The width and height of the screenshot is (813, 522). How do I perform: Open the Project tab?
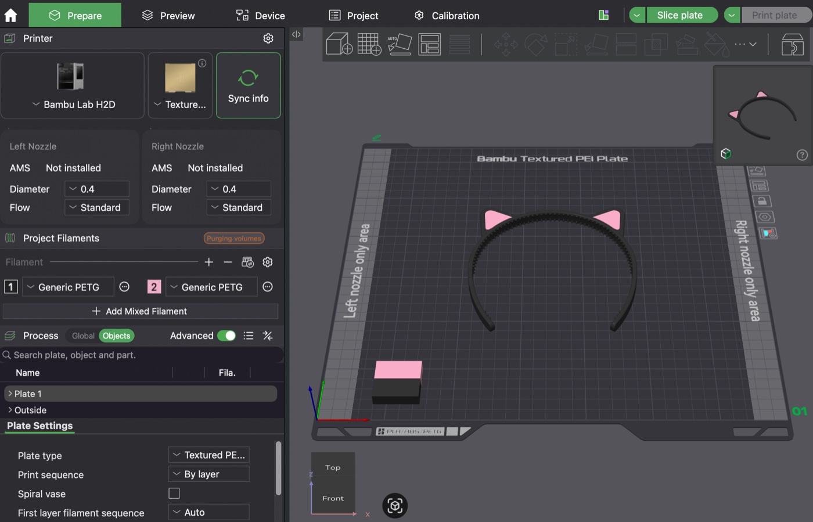[x=354, y=16]
